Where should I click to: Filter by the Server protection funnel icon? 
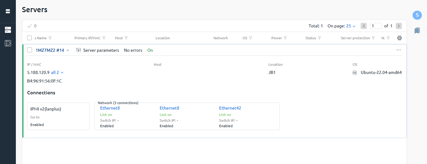pyautogui.click(x=373, y=38)
